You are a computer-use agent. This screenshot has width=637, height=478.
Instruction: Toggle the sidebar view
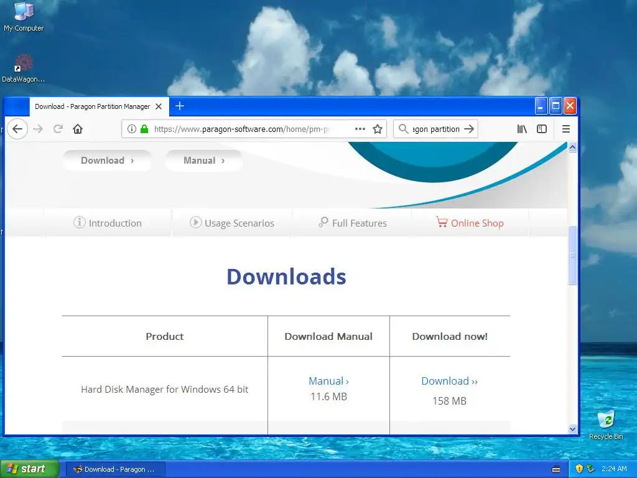coord(542,129)
